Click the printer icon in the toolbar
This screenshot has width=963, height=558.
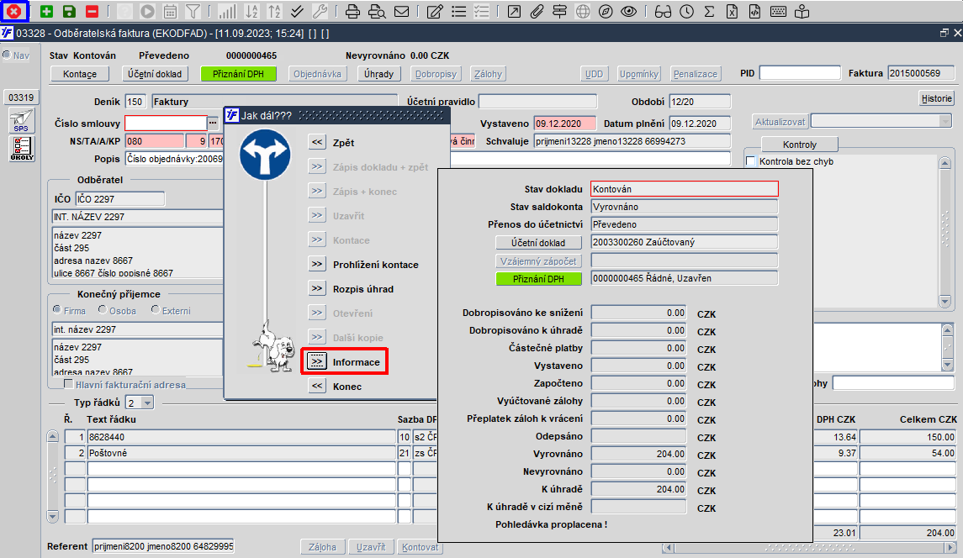[353, 12]
